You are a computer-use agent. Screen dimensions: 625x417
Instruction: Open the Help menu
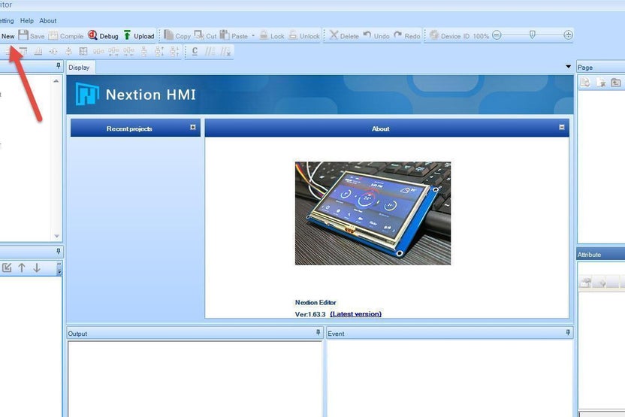pyautogui.click(x=27, y=21)
